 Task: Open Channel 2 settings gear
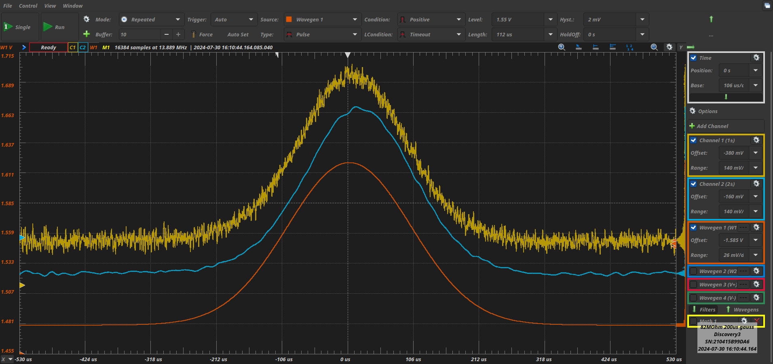click(x=756, y=184)
